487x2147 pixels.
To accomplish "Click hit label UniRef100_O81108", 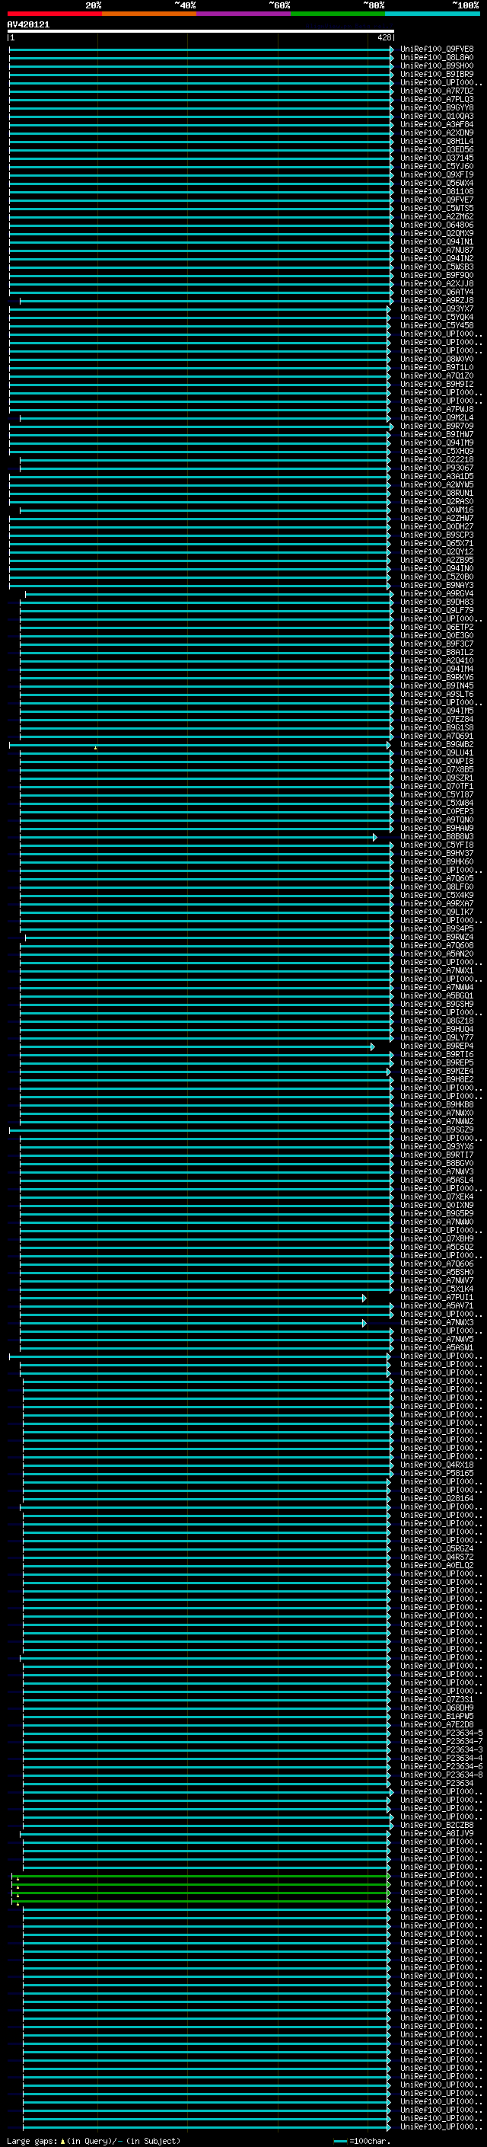I will coord(437,192).
